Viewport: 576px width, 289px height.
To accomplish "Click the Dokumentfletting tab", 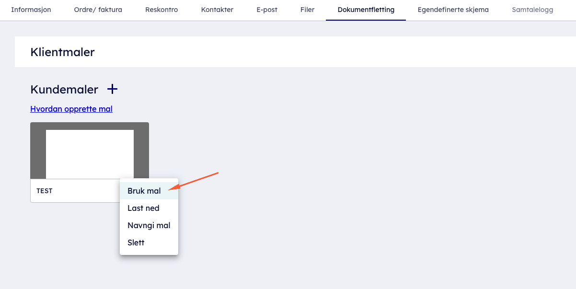I will click(x=366, y=10).
